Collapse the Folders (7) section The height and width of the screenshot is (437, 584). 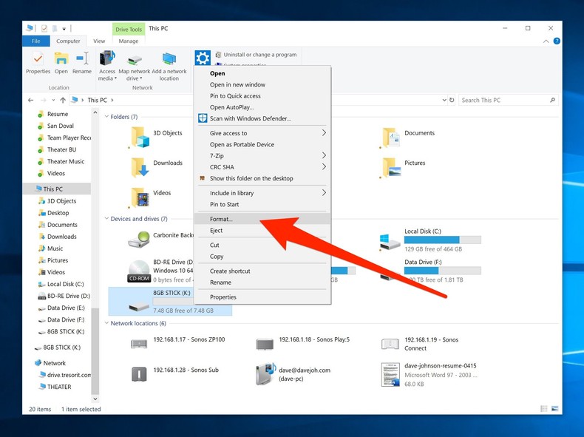point(106,117)
